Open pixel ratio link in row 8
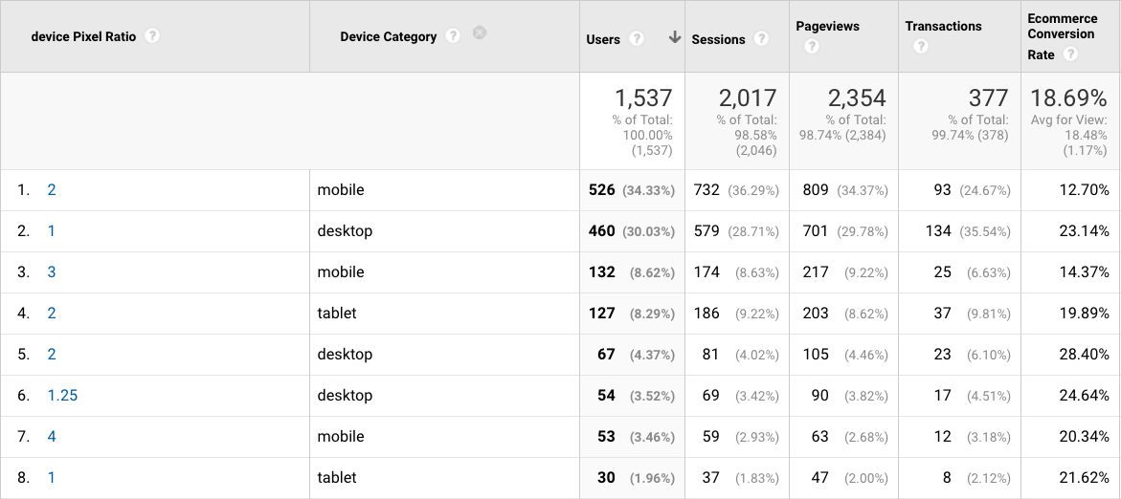The height and width of the screenshot is (499, 1121). click(x=52, y=478)
